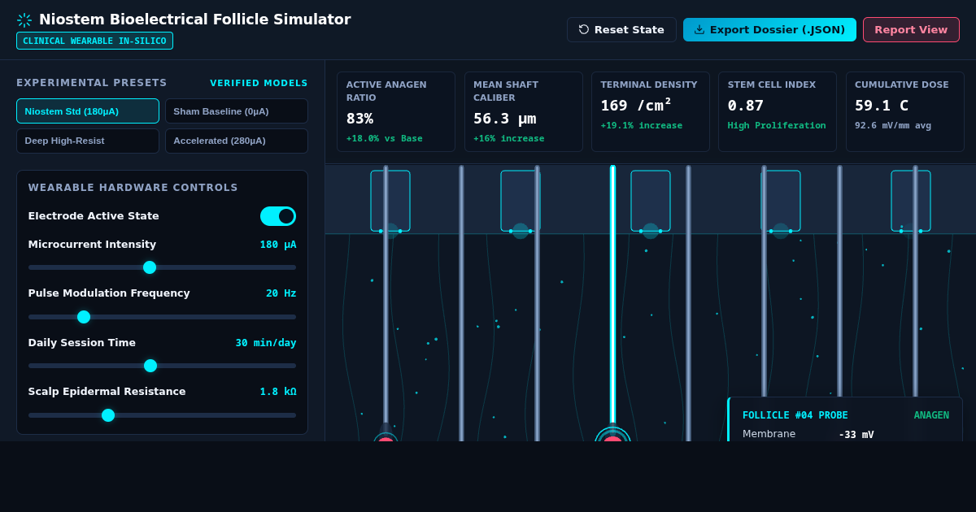Click the +18.0% vs Base text
This screenshot has height=512, width=976.
click(385, 138)
